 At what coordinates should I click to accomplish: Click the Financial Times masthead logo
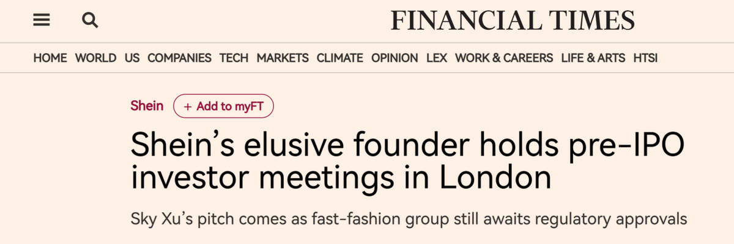click(x=513, y=21)
